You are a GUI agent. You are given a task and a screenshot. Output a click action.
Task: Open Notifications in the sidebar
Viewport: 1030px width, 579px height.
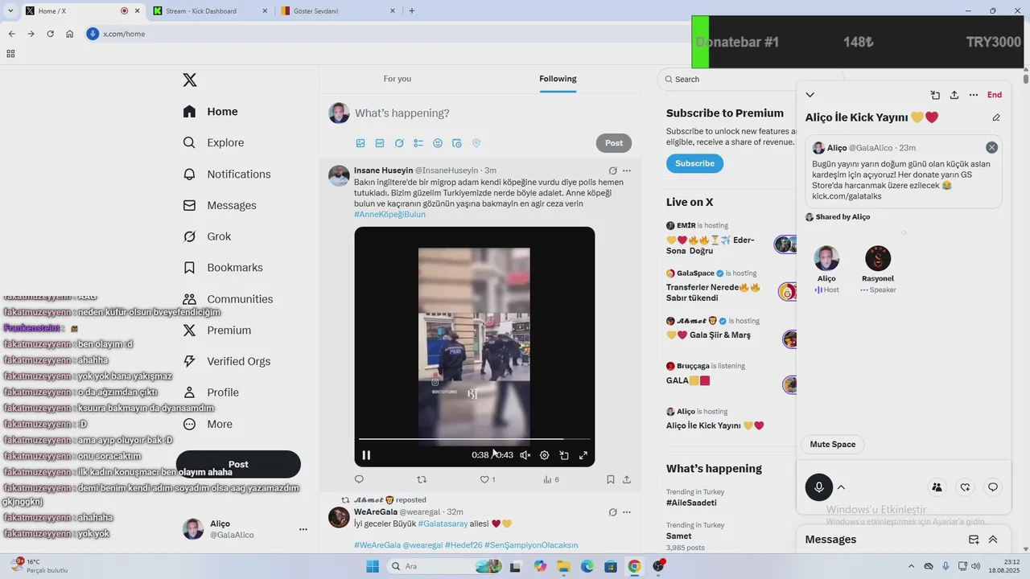tap(226, 174)
